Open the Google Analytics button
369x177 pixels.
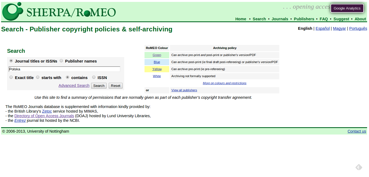click(x=347, y=8)
